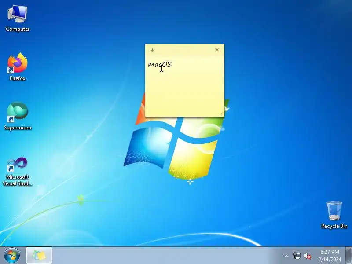The height and width of the screenshot is (264, 352).
Task: Show hidden system tray icons
Action: (286, 256)
